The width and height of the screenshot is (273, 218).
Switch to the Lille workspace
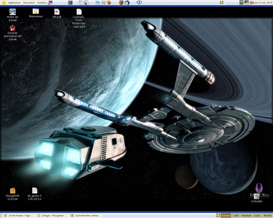coord(236,216)
